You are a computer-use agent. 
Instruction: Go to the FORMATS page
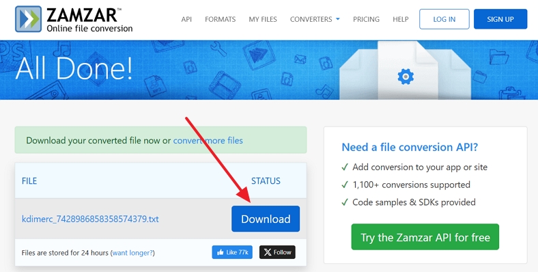point(221,19)
